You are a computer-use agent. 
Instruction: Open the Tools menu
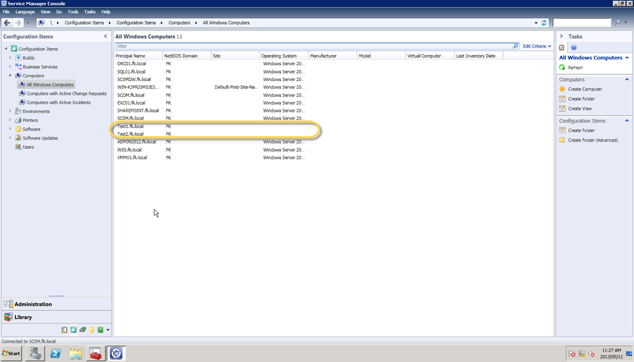tap(73, 12)
